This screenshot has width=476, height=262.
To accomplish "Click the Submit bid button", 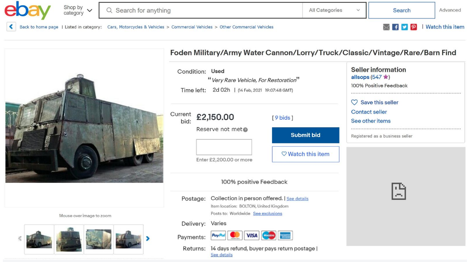I will [305, 135].
